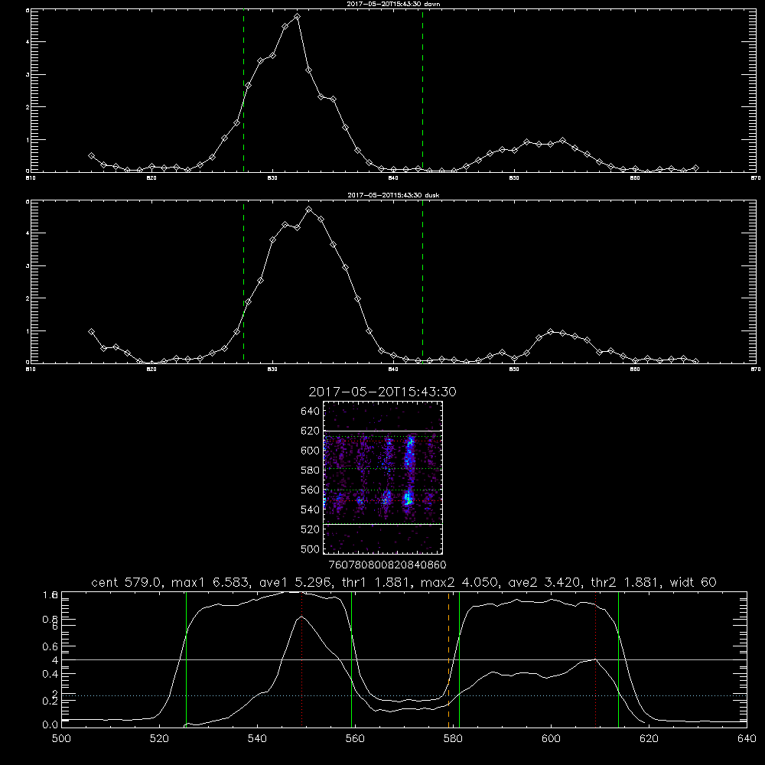Click the bottom plot x-axis label 500
Image resolution: width=765 pixels, height=765 pixels.
click(61, 739)
